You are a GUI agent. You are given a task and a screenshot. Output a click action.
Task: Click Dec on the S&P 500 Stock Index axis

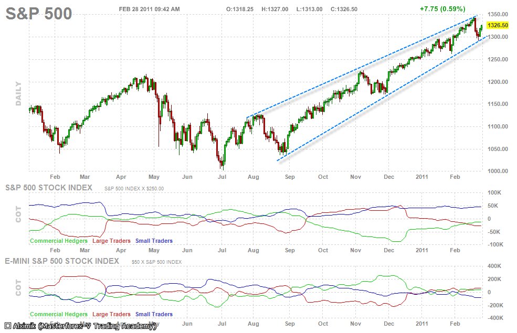point(389,250)
